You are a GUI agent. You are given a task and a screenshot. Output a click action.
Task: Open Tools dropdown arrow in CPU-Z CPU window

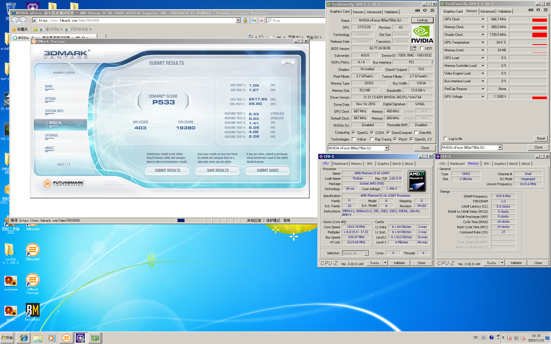pos(385,263)
